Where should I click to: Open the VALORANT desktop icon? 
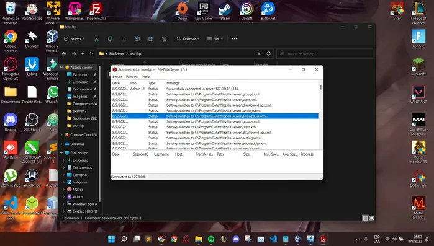pos(418,94)
